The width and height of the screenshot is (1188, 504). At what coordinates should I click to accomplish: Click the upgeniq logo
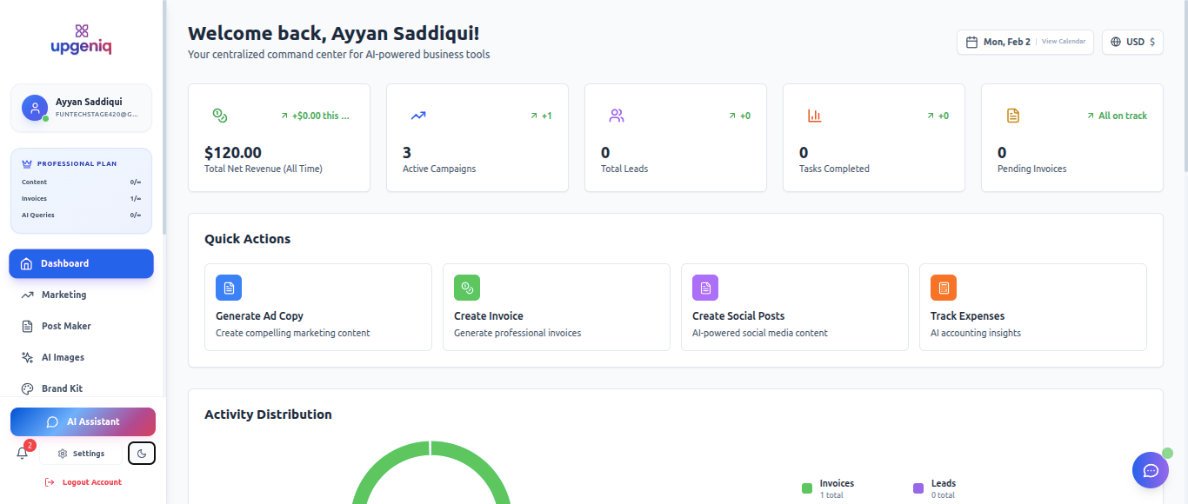pos(81,38)
